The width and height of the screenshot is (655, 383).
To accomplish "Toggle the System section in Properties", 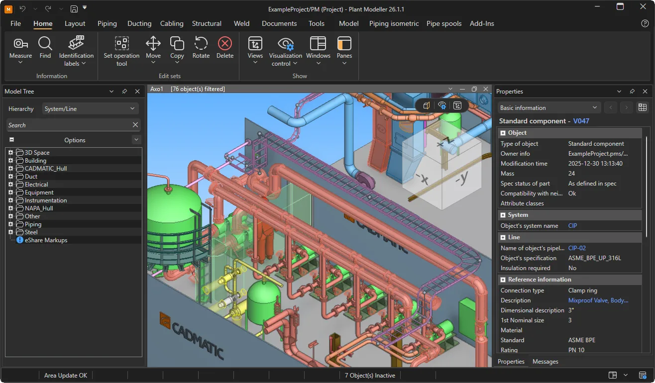I will [x=503, y=215].
